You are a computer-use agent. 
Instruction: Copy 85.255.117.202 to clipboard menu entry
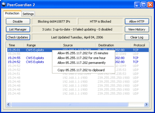(81, 70)
